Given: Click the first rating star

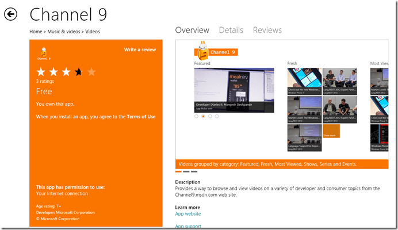Looking at the screenshot, I should coord(41,72).
